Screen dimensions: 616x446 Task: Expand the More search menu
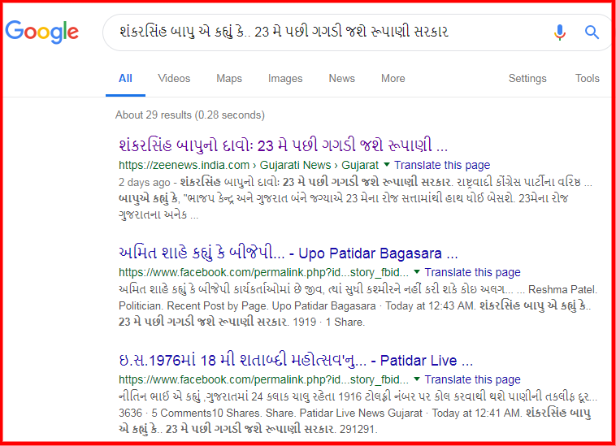(x=393, y=79)
